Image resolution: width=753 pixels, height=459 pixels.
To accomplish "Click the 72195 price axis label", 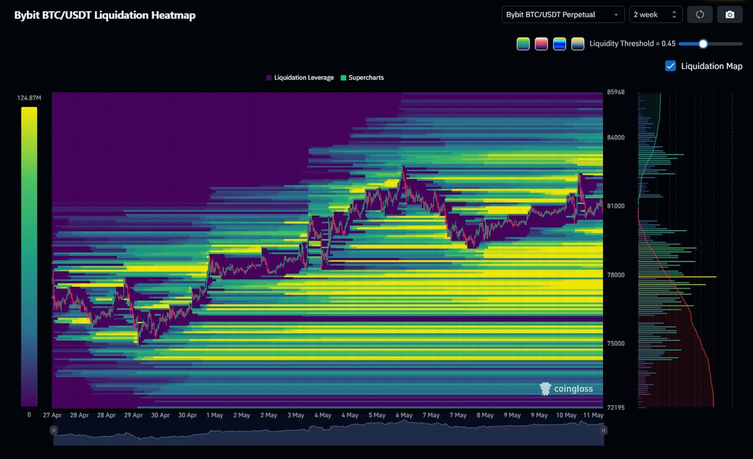I will tap(615, 408).
